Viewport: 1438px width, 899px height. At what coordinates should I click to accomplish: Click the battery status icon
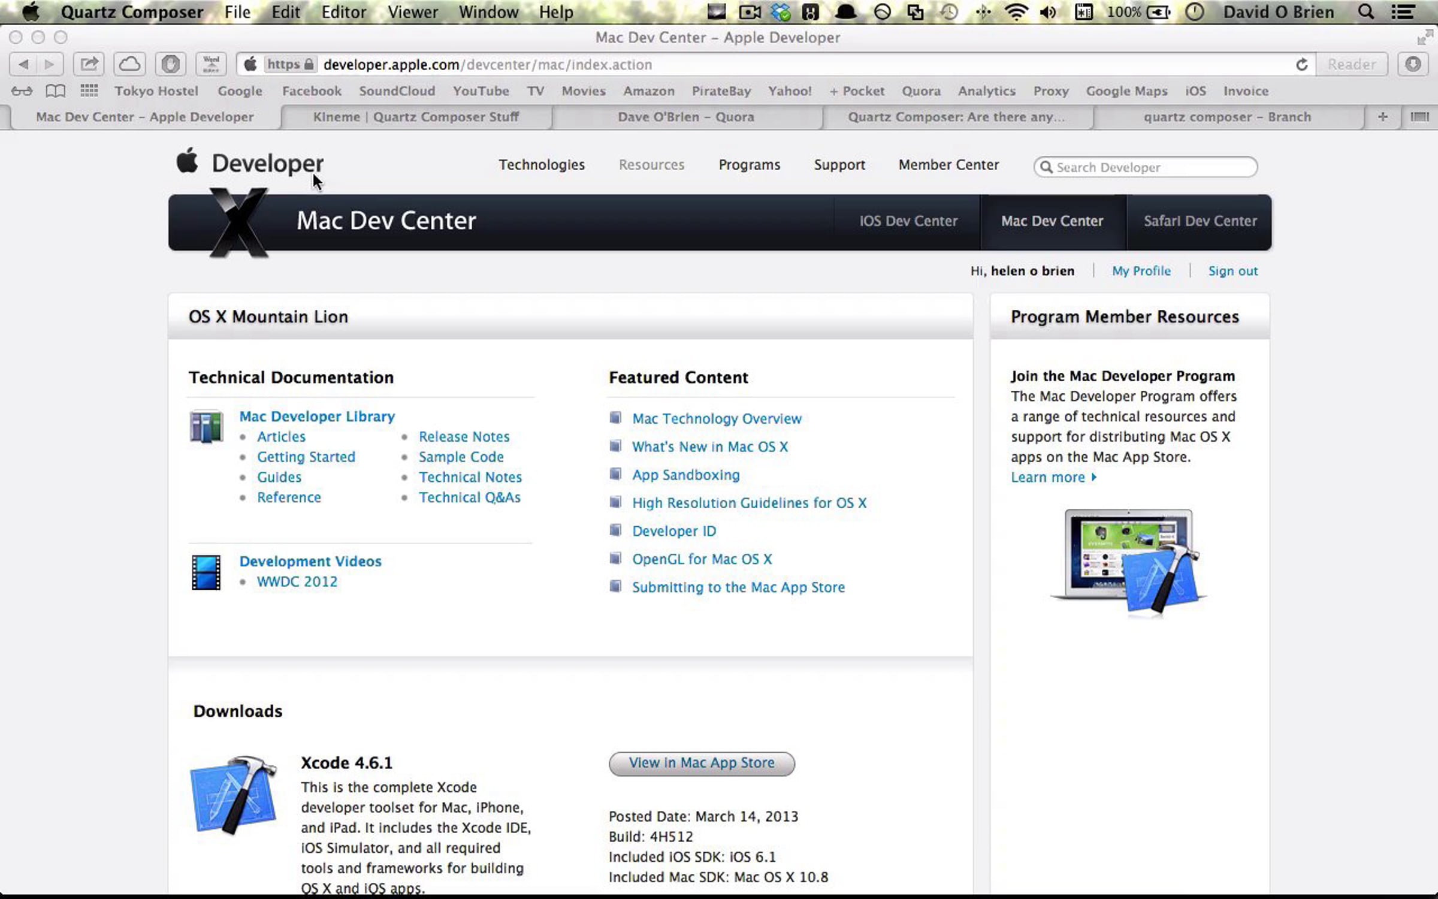tap(1159, 12)
